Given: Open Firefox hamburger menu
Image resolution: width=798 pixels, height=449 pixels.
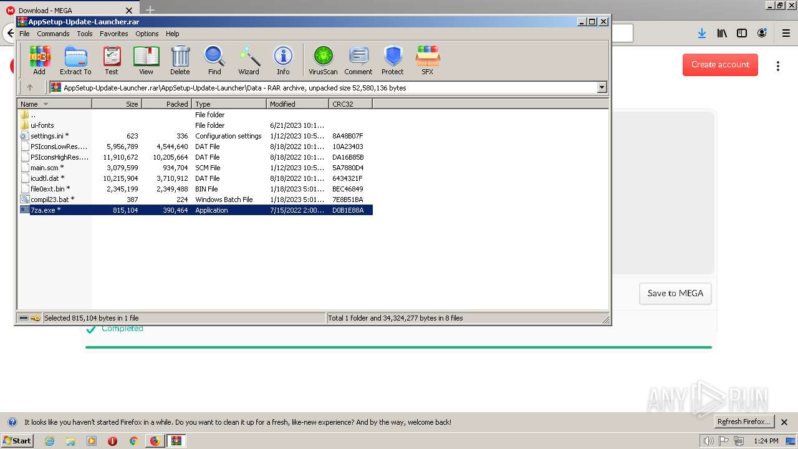Looking at the screenshot, I should [786, 34].
